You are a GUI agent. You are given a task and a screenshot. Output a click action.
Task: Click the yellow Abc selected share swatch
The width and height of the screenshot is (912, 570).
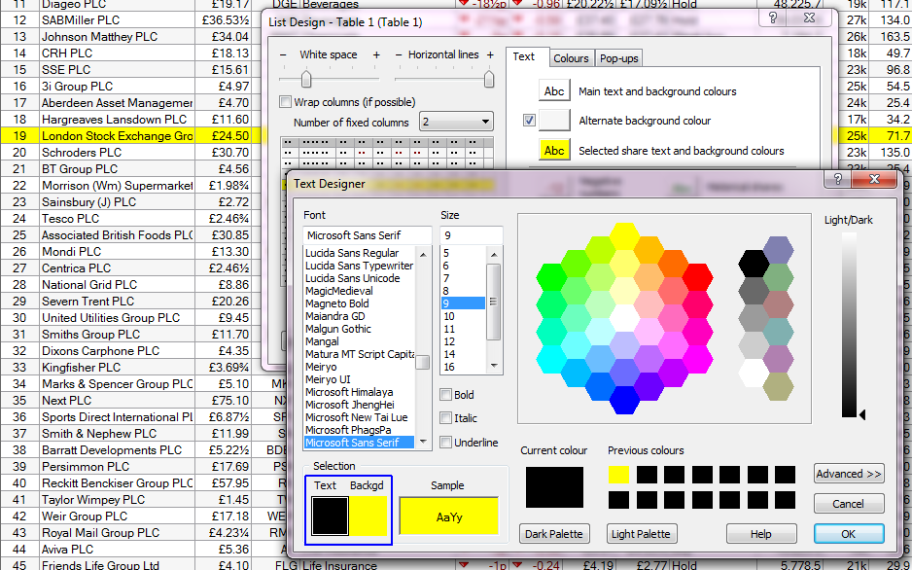(554, 151)
